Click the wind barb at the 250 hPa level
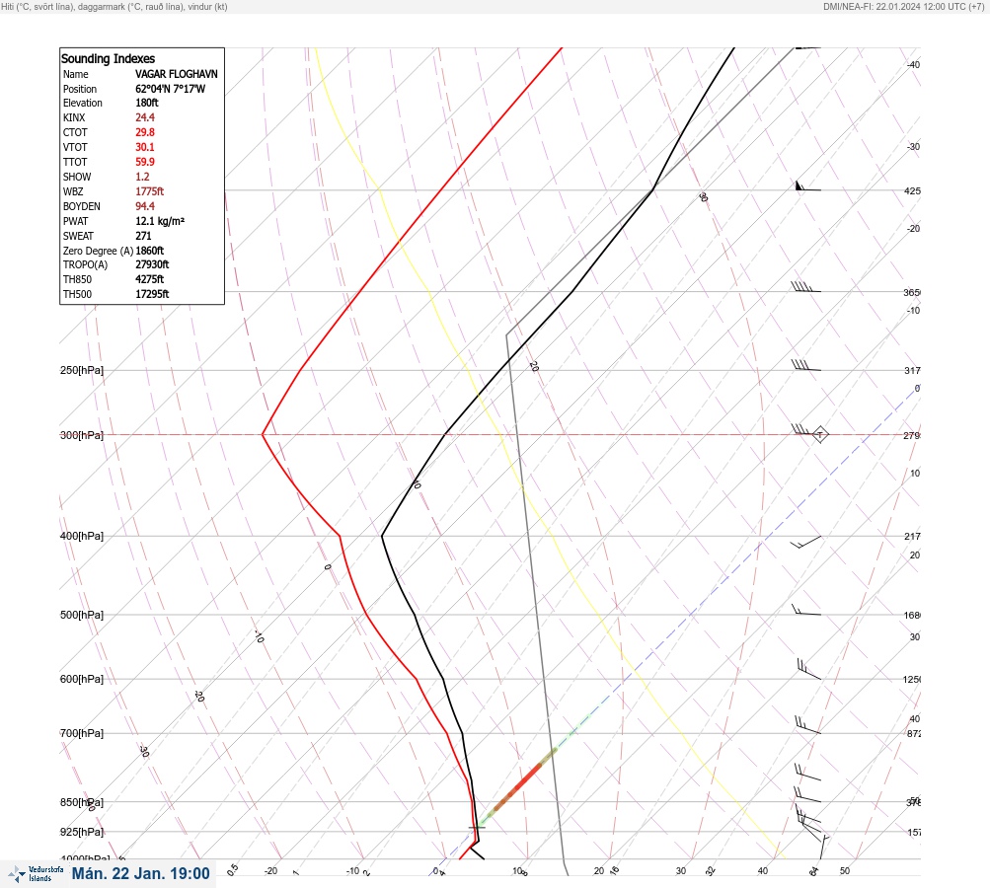Screen dimensions: 990x888 (x=805, y=365)
